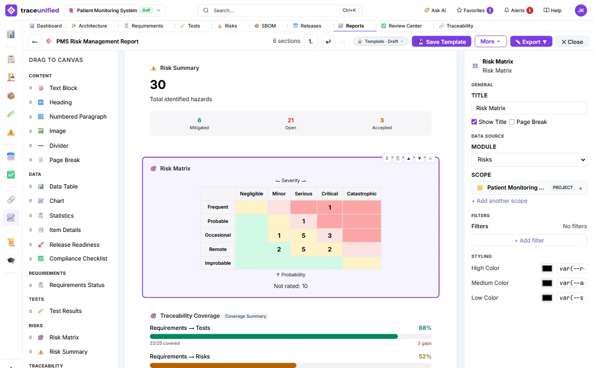Click the Low Color swatch

pyautogui.click(x=547, y=298)
